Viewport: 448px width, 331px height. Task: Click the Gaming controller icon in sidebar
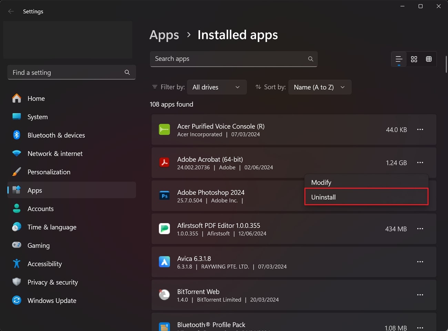click(x=17, y=245)
